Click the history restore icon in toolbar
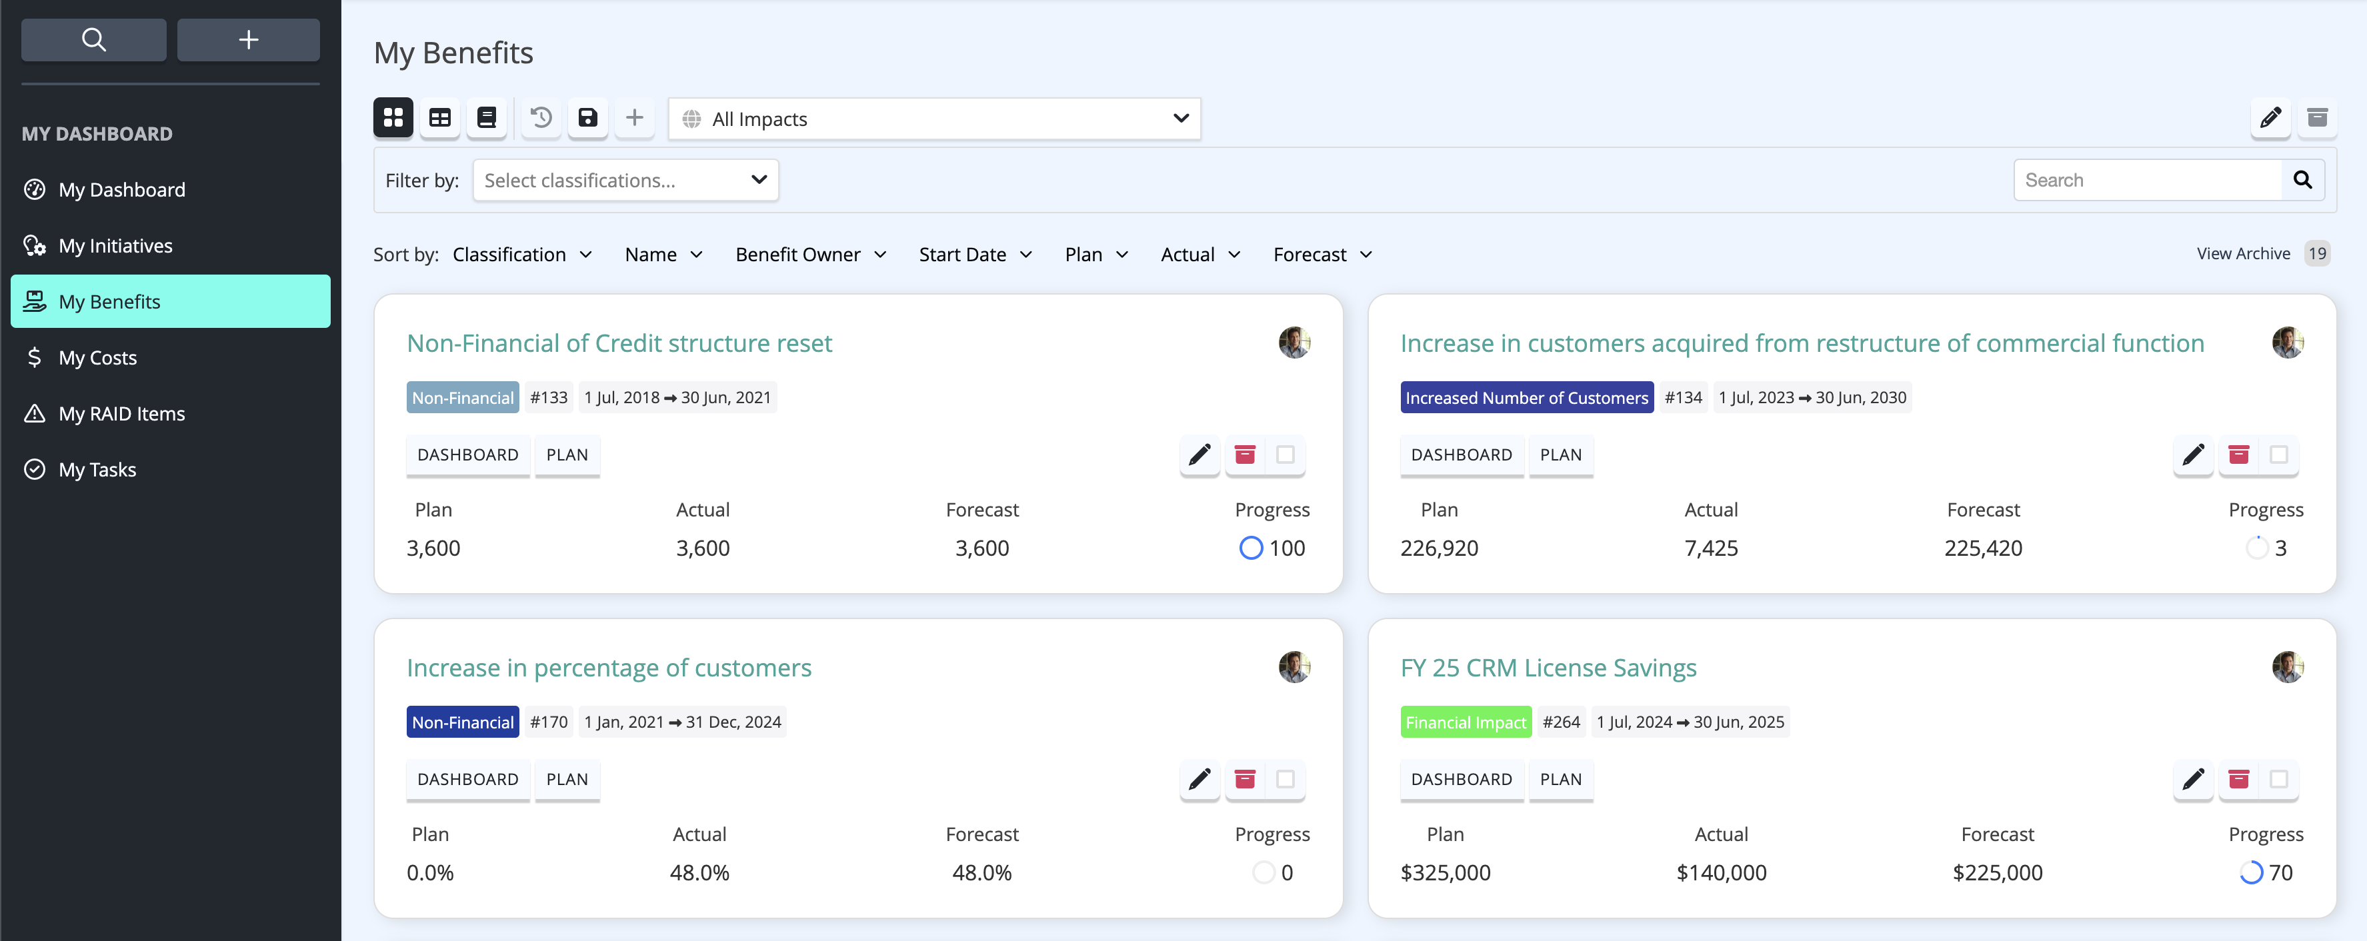The height and width of the screenshot is (941, 2367). (x=541, y=117)
